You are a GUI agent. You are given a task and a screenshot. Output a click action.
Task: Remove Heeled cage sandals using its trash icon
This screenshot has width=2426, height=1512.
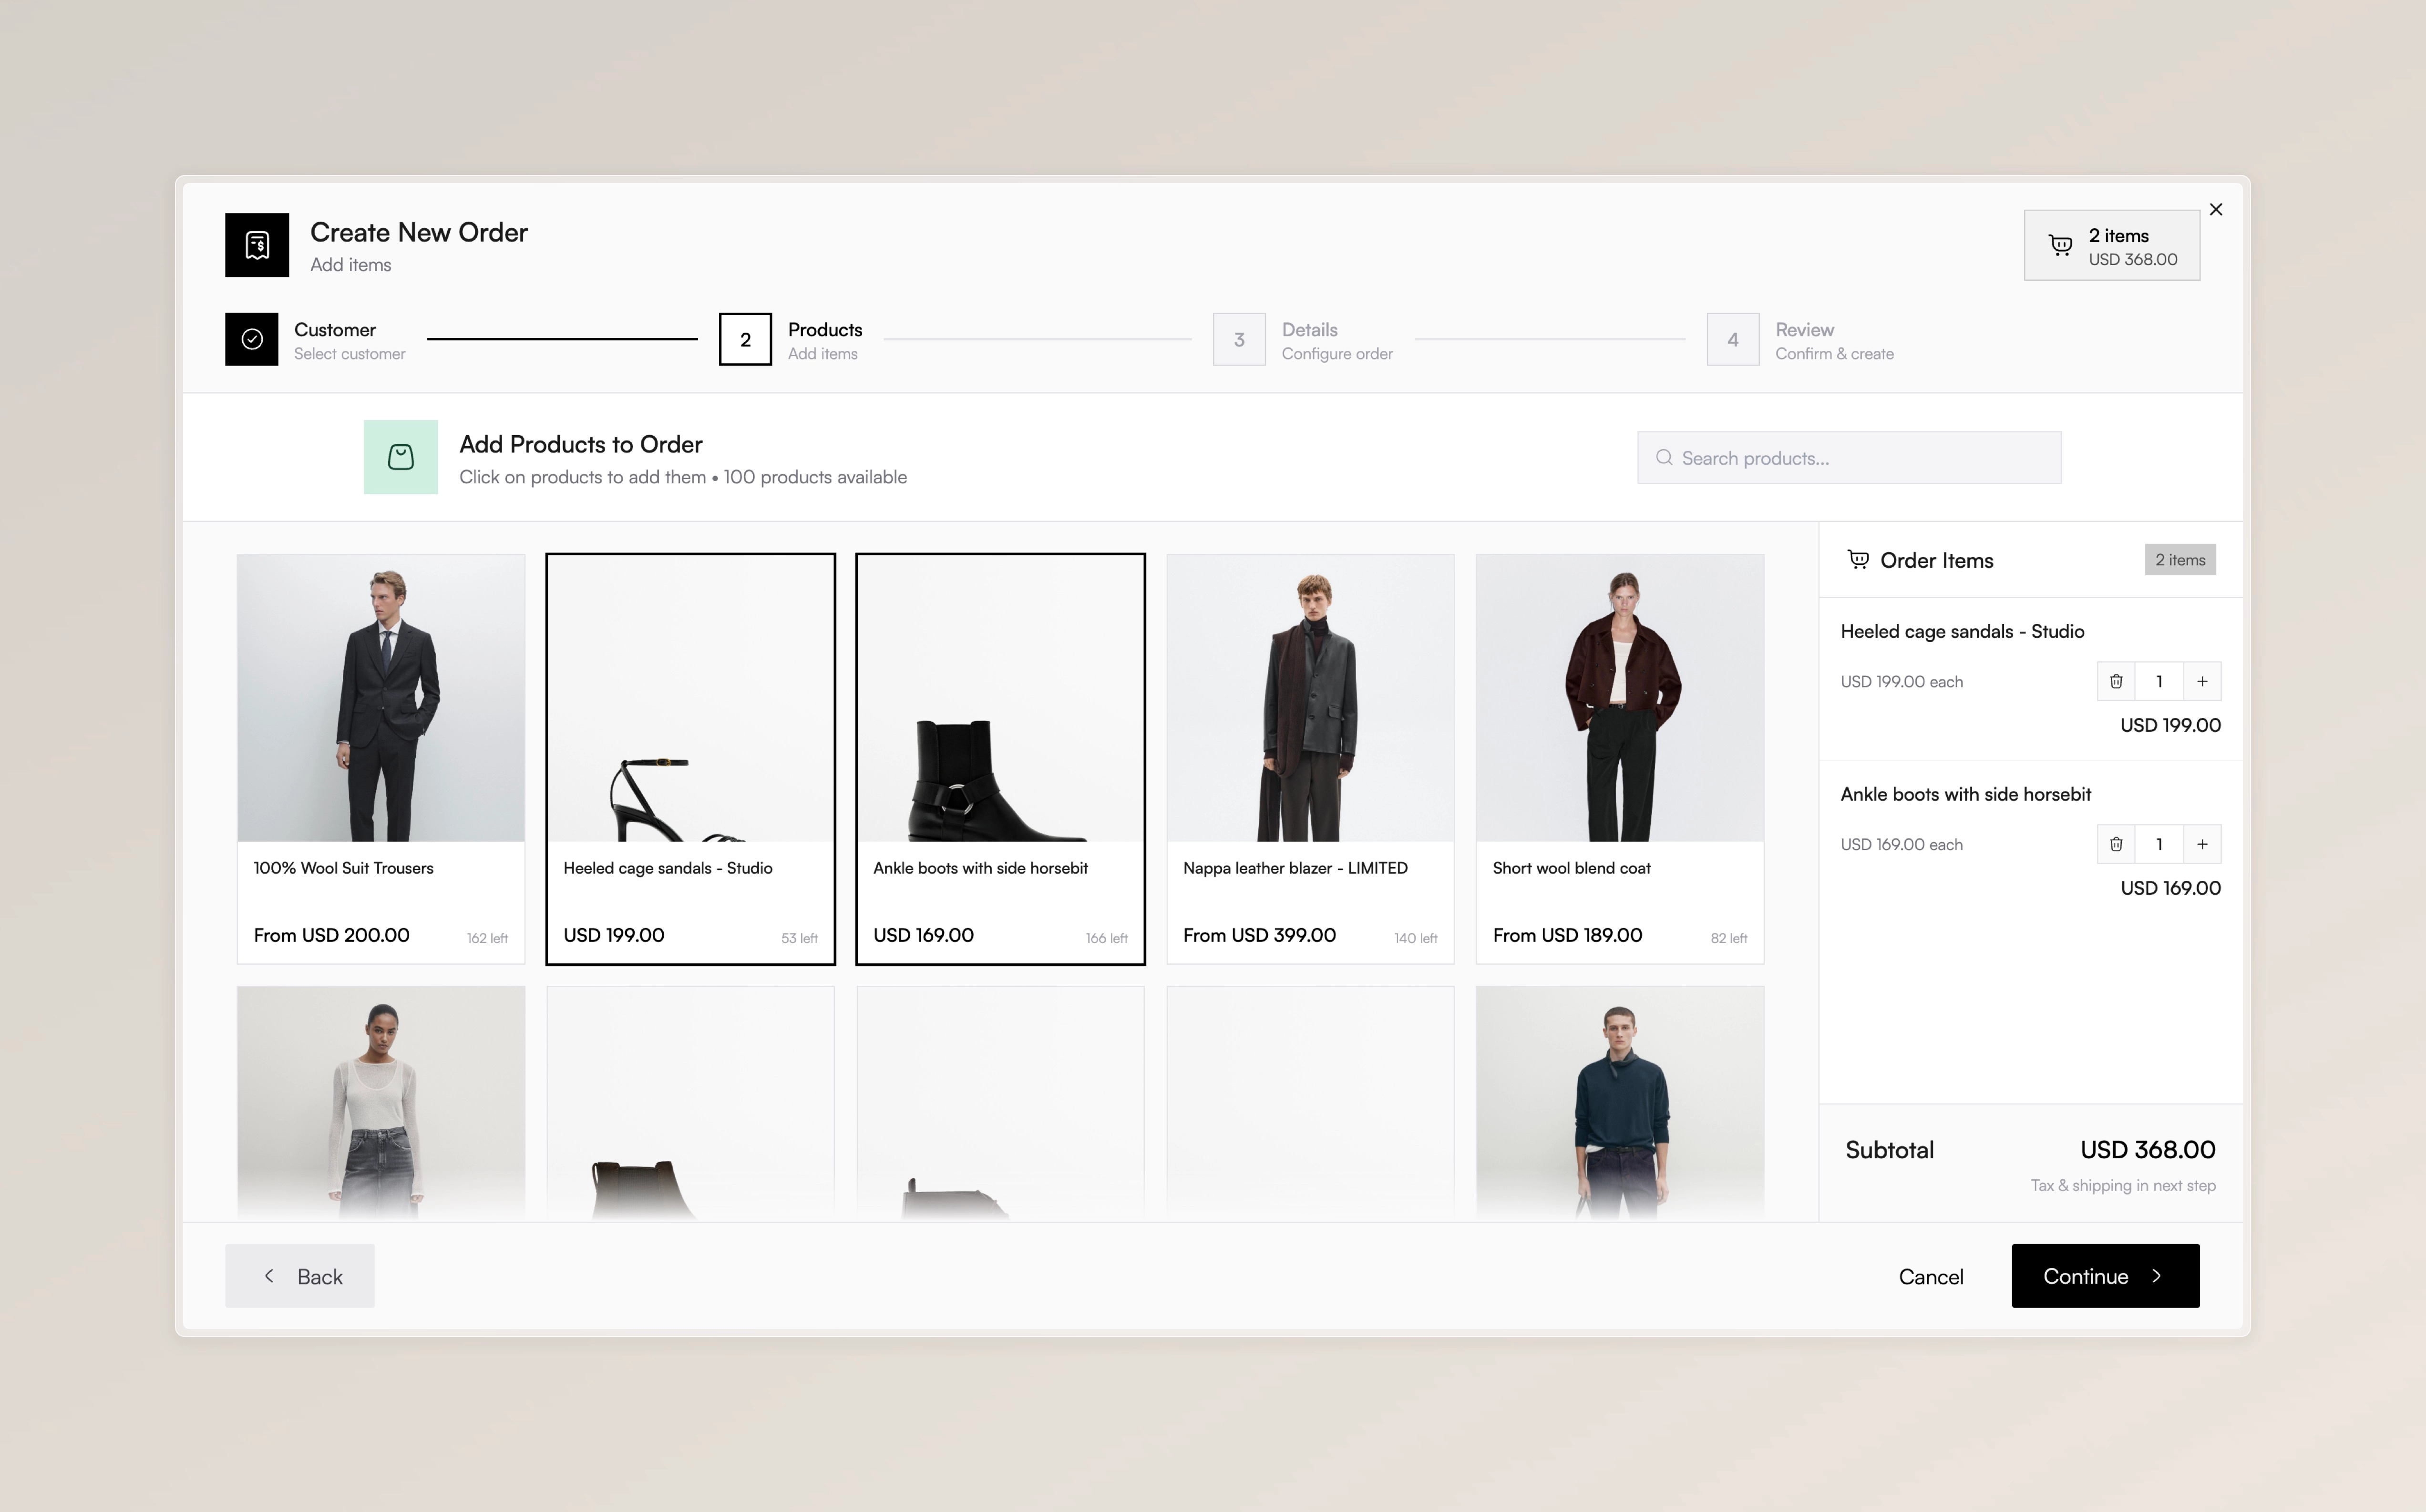tap(2116, 681)
